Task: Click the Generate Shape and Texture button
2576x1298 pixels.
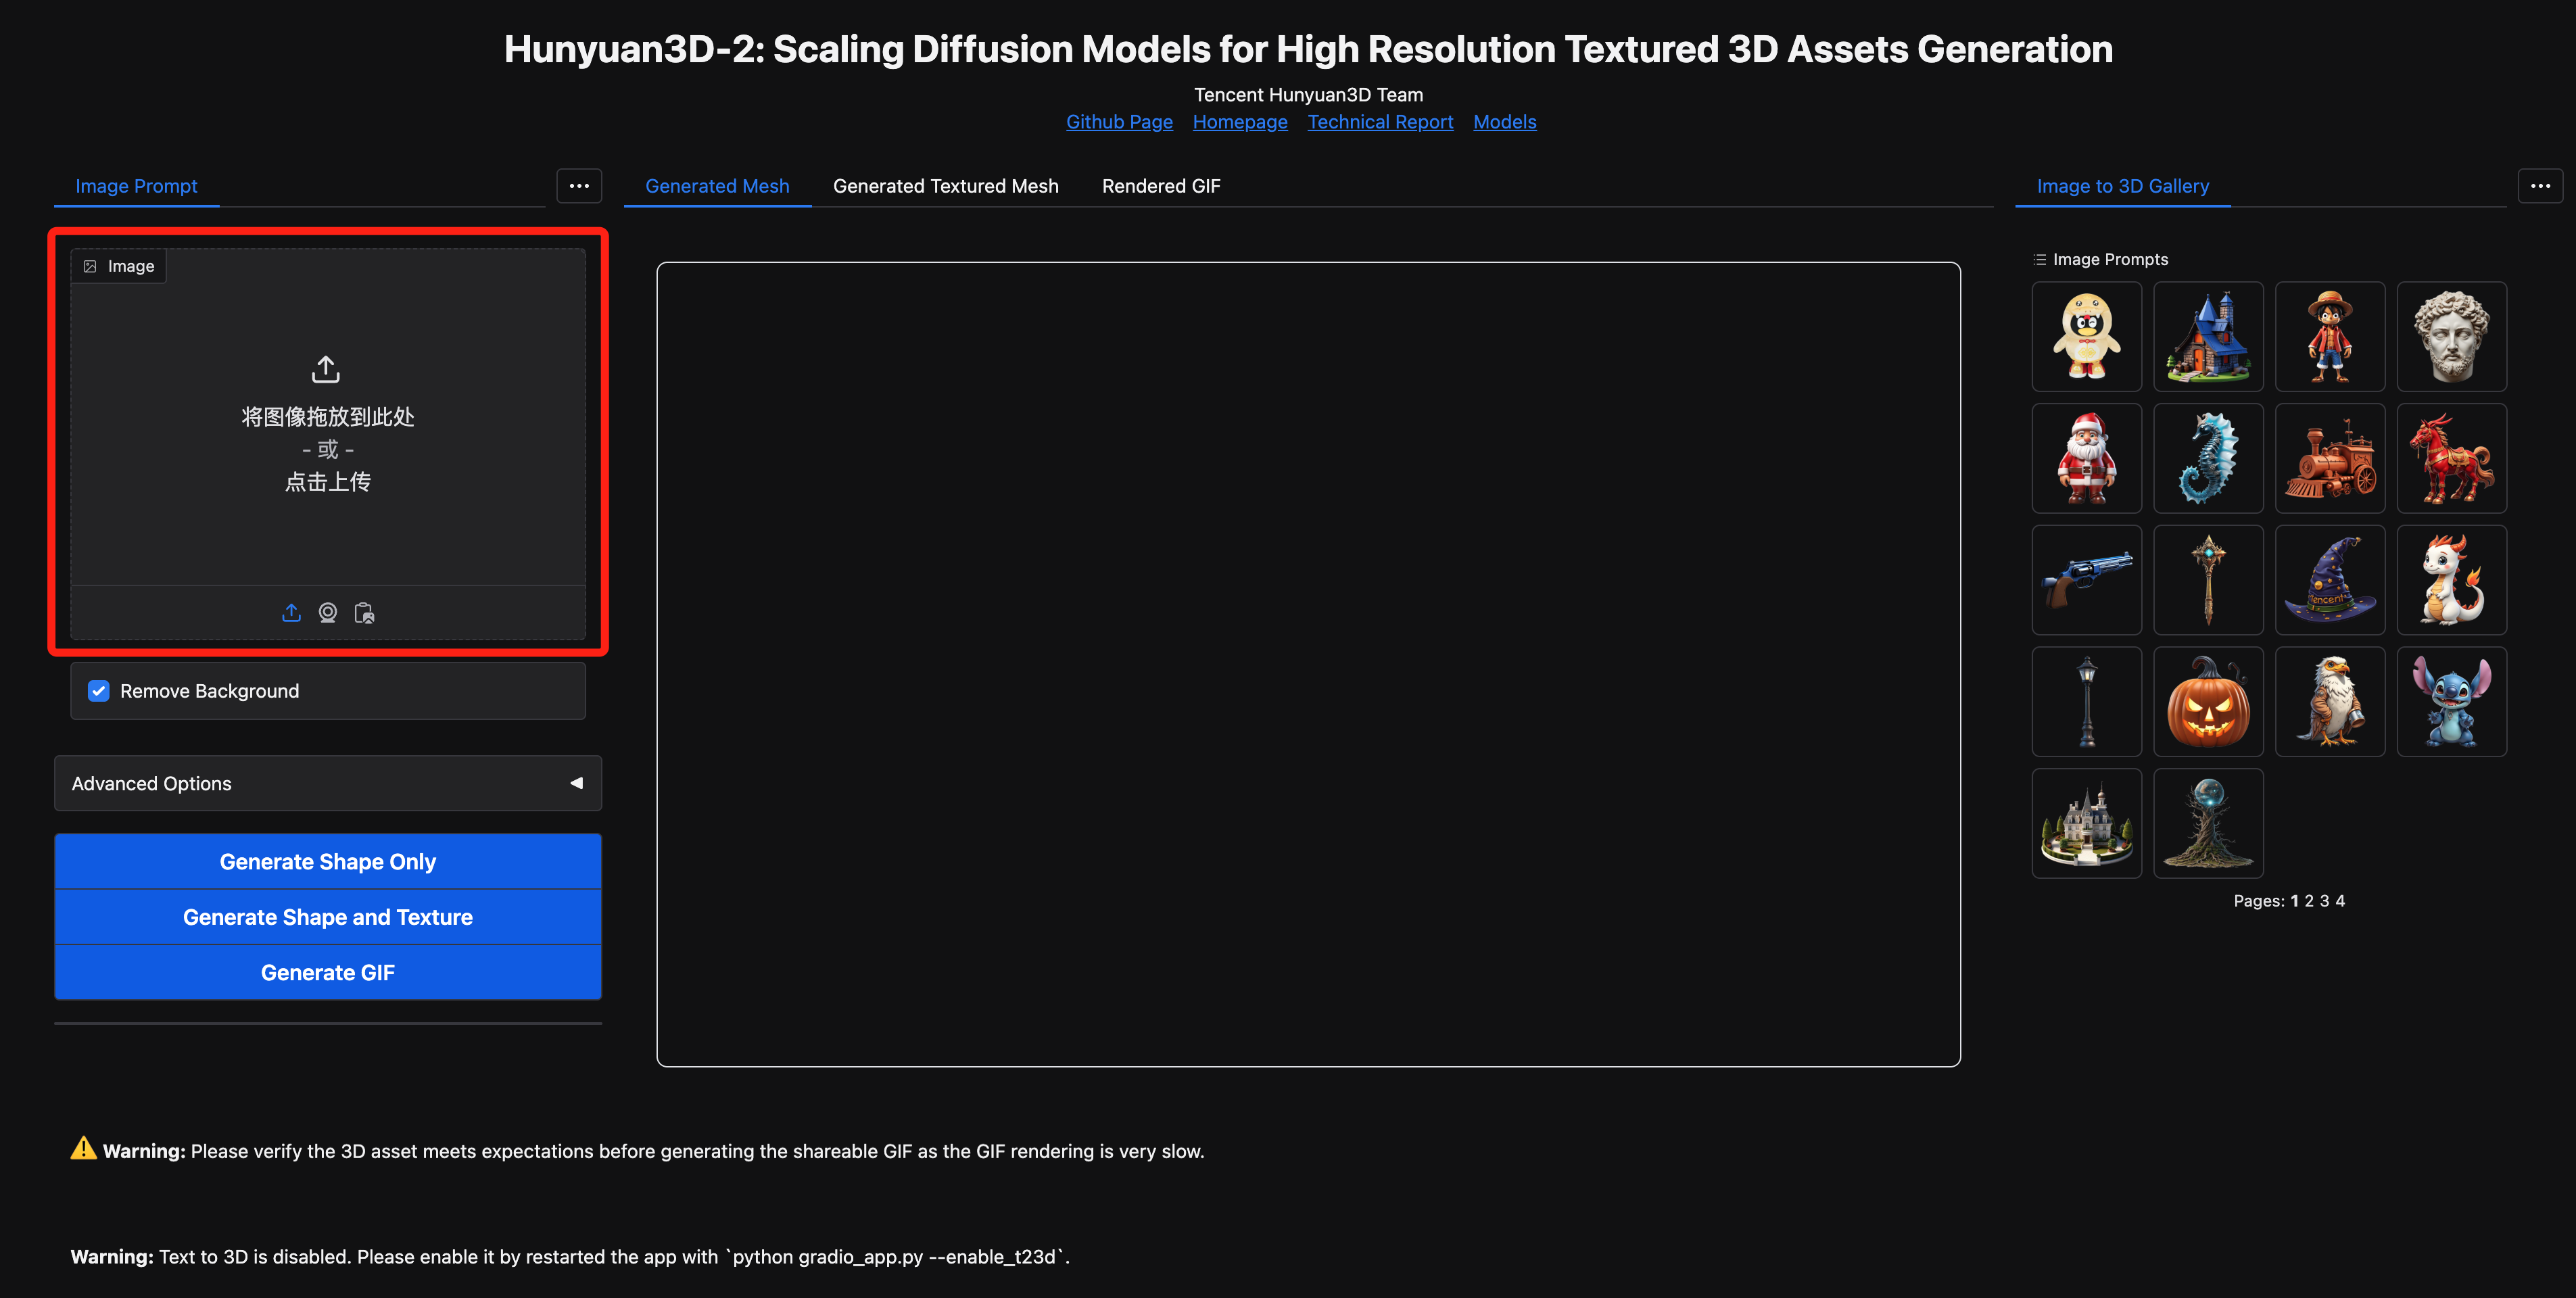Action: point(328,917)
